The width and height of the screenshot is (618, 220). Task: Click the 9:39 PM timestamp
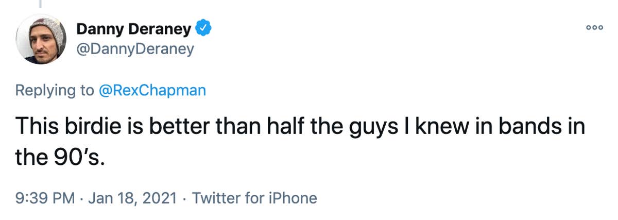[44, 198]
